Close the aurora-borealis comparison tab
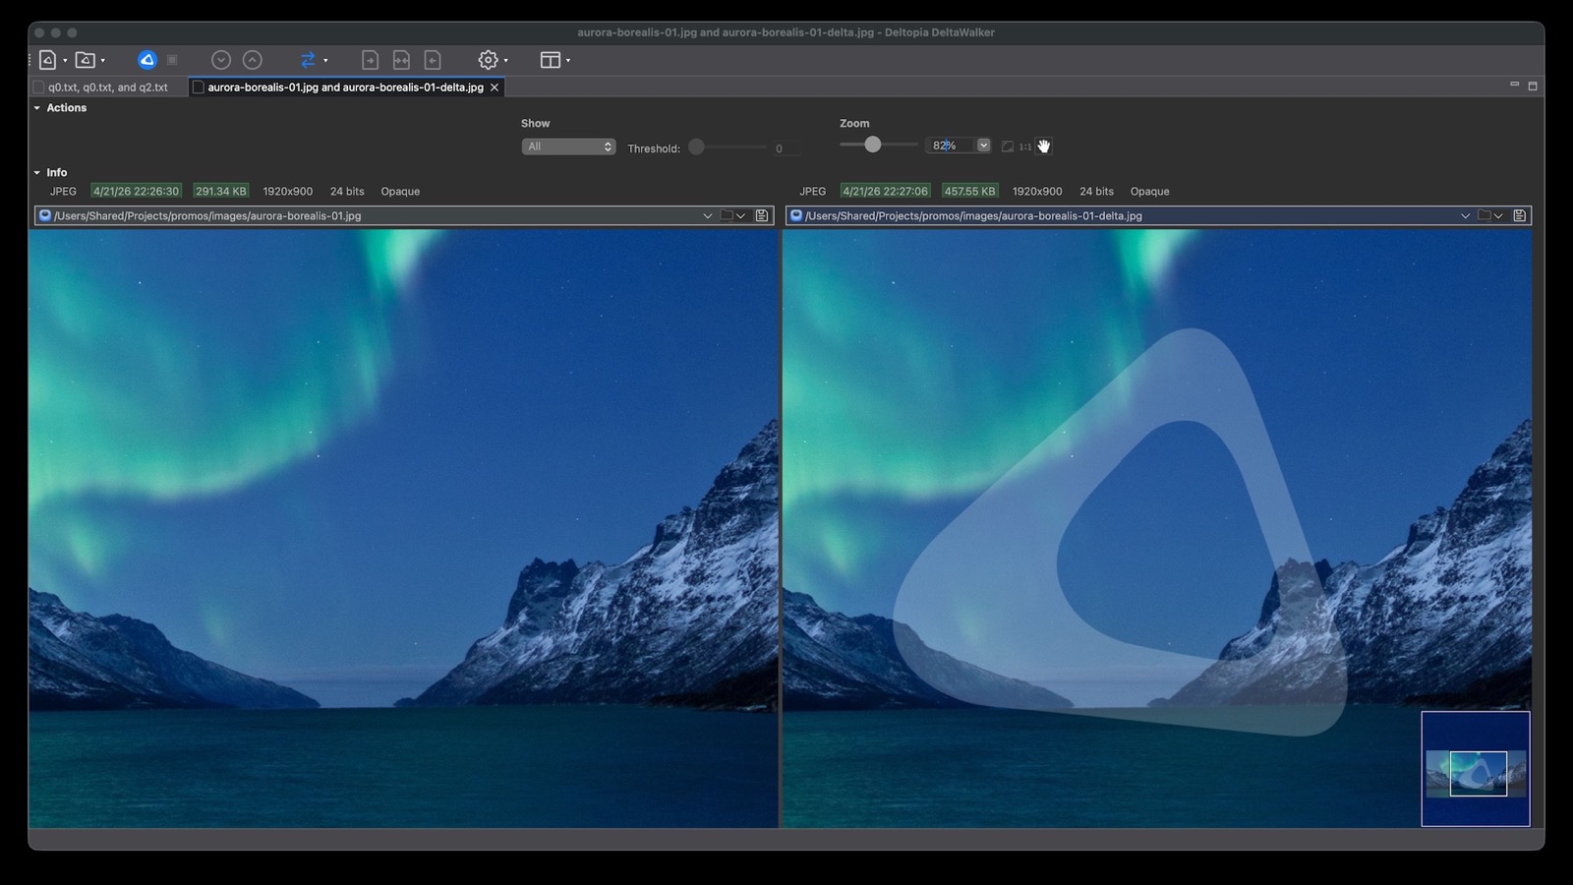This screenshot has height=885, width=1573. pos(495,88)
